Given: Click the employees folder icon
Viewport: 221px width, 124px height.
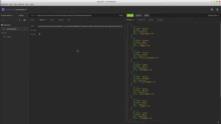Looking at the screenshot, I should (2, 25).
